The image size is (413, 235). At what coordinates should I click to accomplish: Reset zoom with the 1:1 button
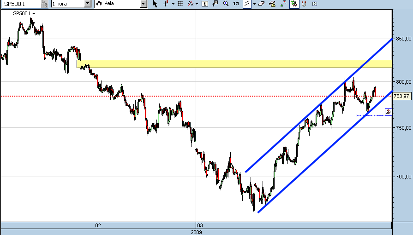click(236, 4)
